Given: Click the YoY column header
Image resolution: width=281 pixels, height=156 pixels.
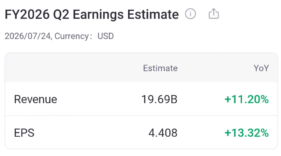Looking at the screenshot, I should coord(261,68).
